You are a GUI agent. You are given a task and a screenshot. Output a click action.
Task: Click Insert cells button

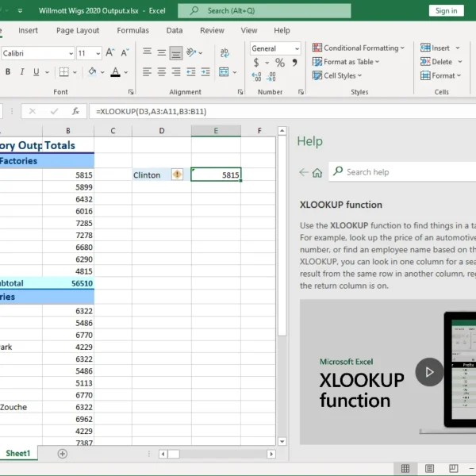[x=435, y=48]
